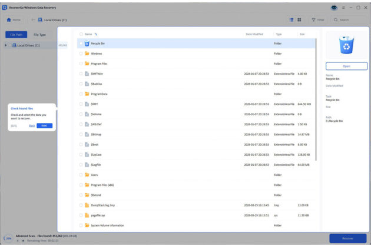371x247 pixels.
Task: Check the $MFTMirr file checkbox
Action: [x=81, y=74]
